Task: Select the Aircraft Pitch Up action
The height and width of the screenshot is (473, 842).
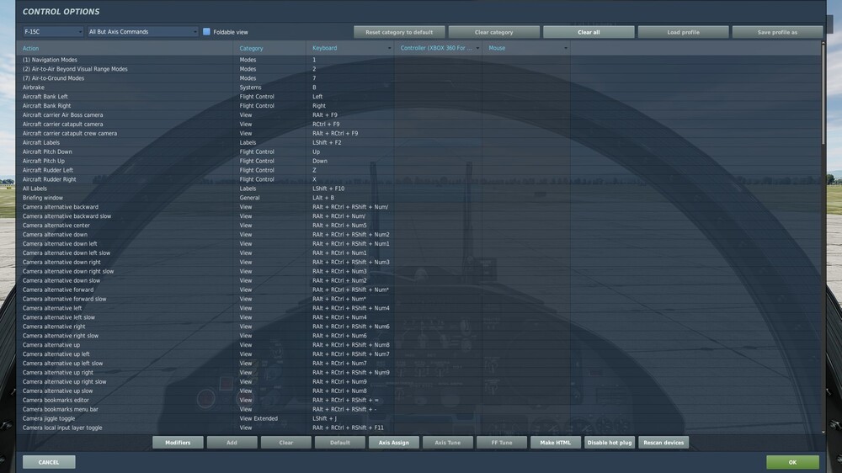Action: tap(419, 161)
